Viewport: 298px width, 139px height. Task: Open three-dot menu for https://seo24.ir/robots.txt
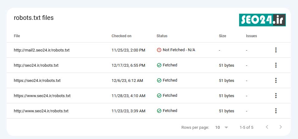[276, 80]
